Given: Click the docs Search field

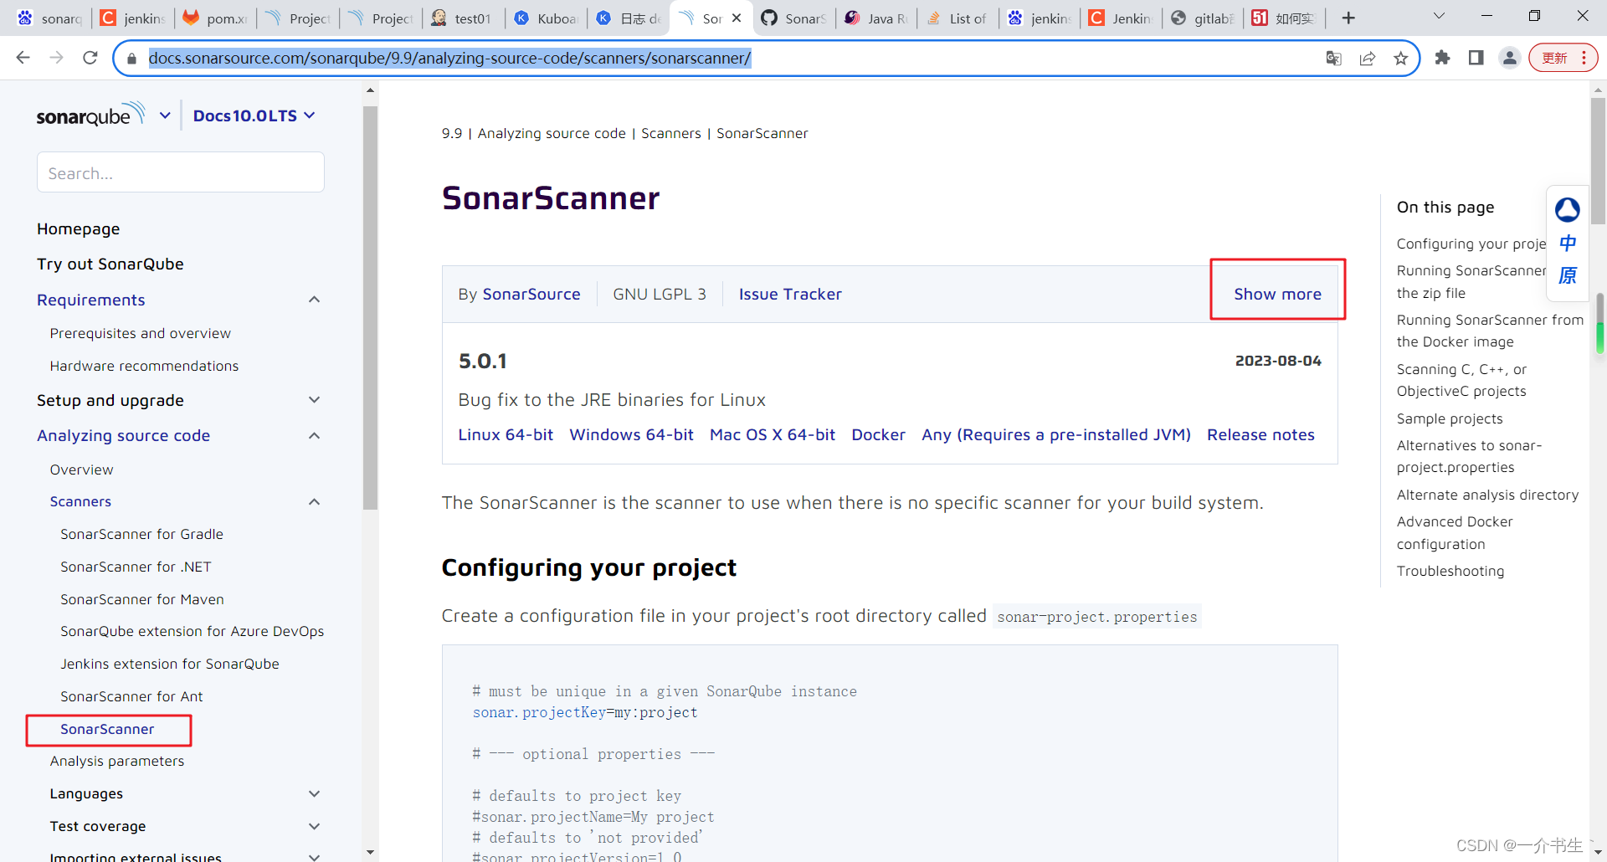Looking at the screenshot, I should point(181,172).
